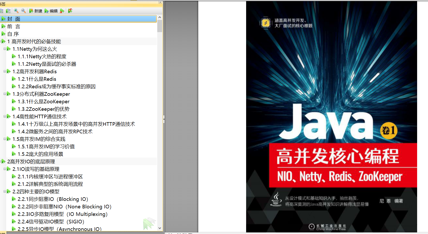Collapse the 1.3分布式利器ZooKeeper node
Screen dimensions: 428x234
5,94
